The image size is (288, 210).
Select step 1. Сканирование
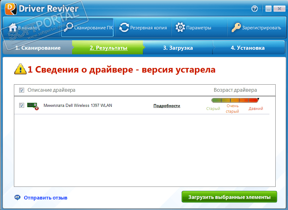pos(38,48)
